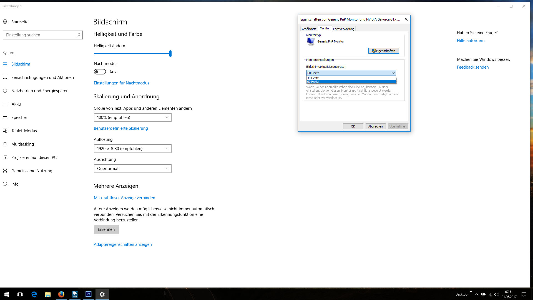Switch to the Grafikkarte tab
This screenshot has height=300, width=533.
[309, 29]
